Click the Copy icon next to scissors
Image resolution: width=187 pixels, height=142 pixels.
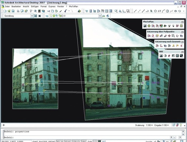pyautogui.click(x=52, y=11)
